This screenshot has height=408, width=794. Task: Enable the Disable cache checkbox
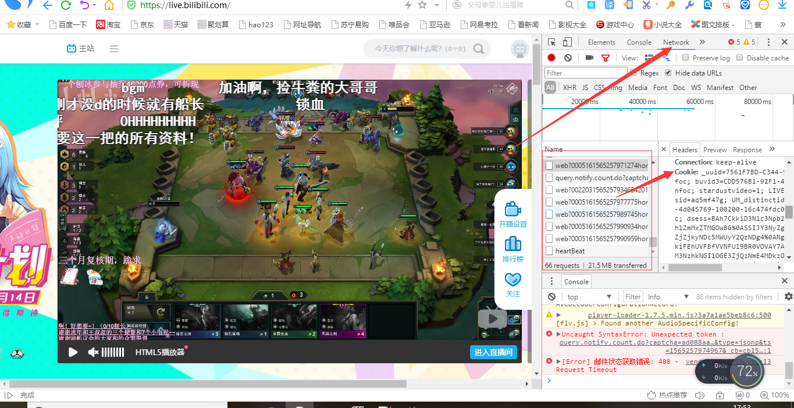click(x=740, y=58)
